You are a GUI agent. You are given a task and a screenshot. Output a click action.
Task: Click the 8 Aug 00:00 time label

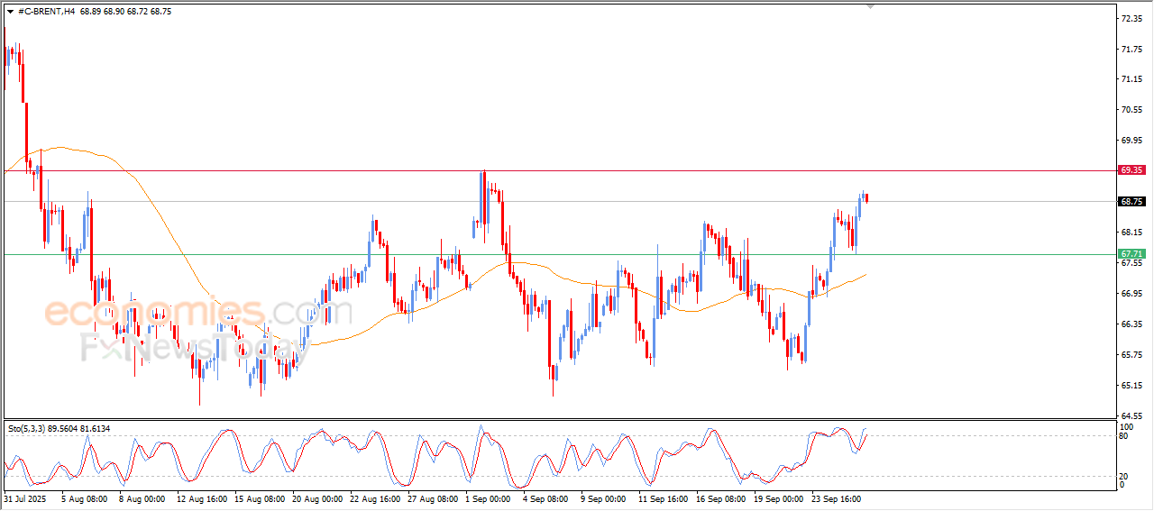tap(142, 497)
